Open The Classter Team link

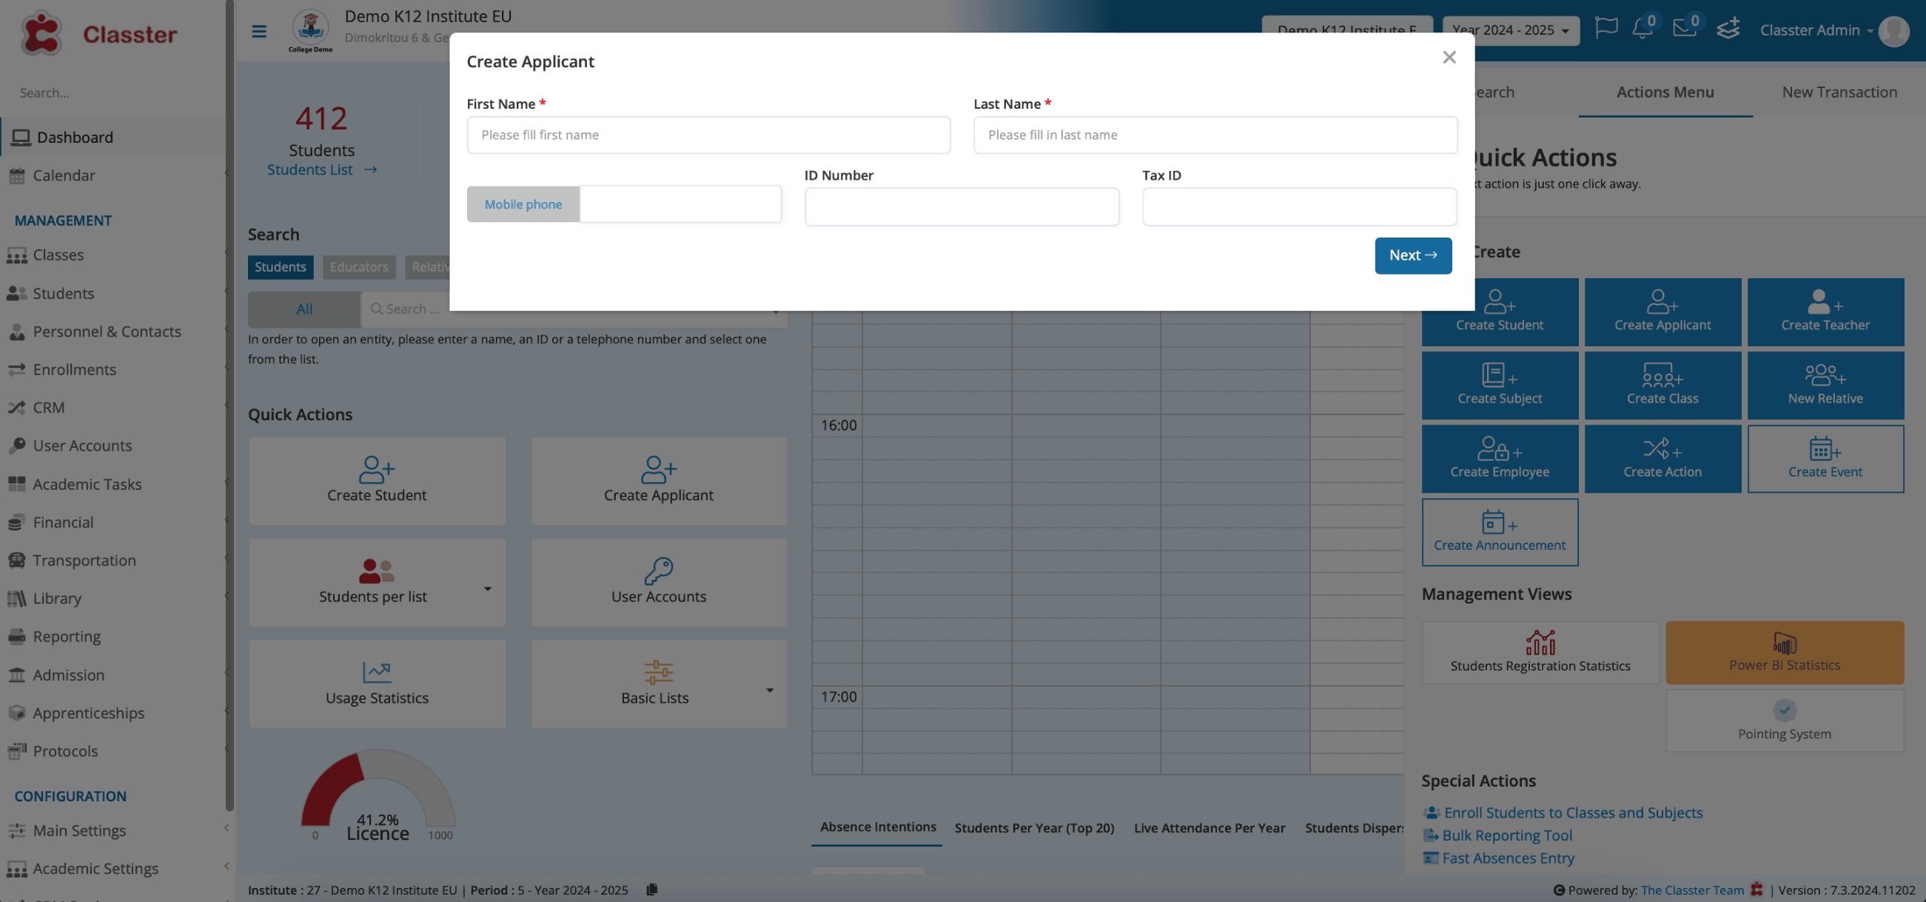click(x=1692, y=889)
